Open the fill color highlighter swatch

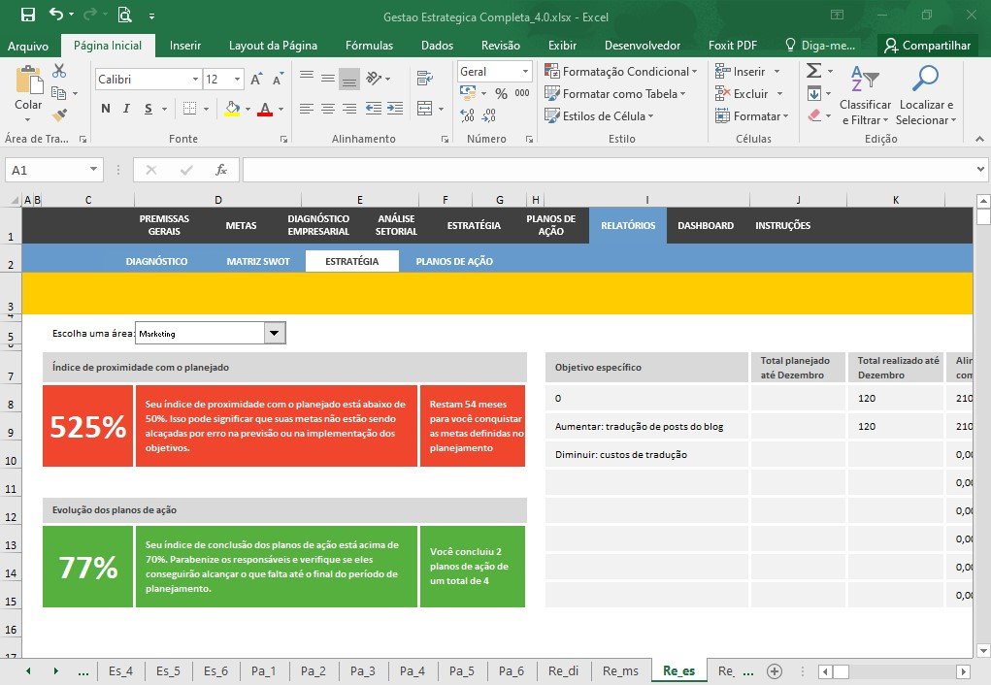point(232,109)
